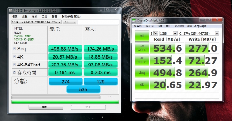Open the 檢視 menu in AS SSD Benchmark
The image size is (232, 121).
pyautogui.click(x=34, y=16)
